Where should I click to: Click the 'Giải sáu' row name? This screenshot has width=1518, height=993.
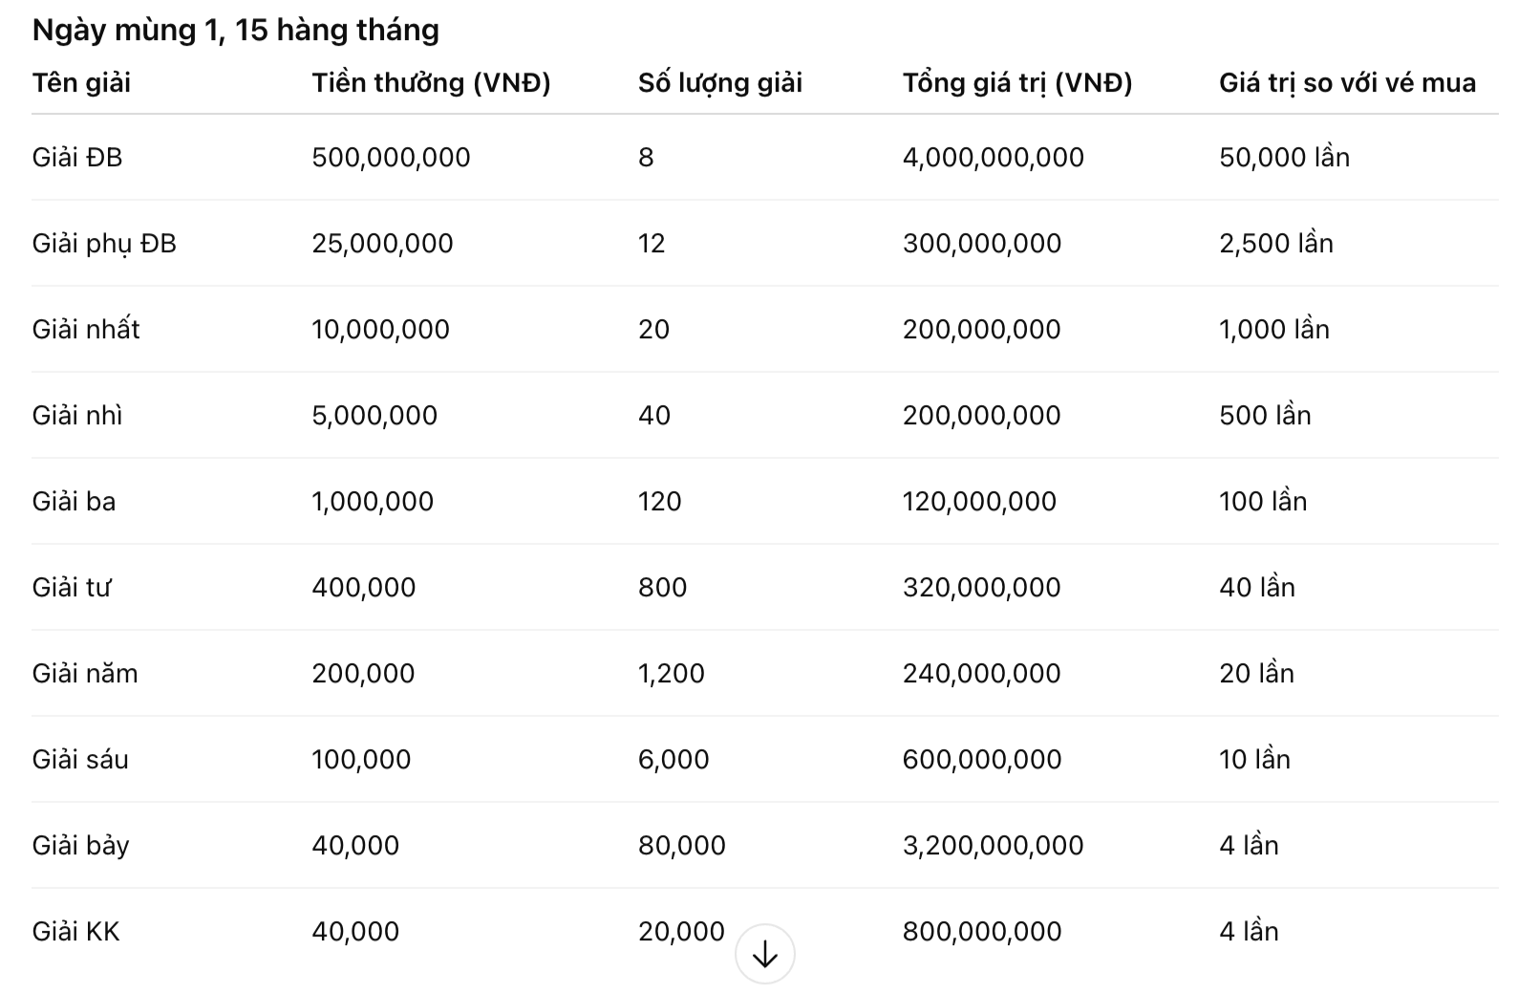80,760
